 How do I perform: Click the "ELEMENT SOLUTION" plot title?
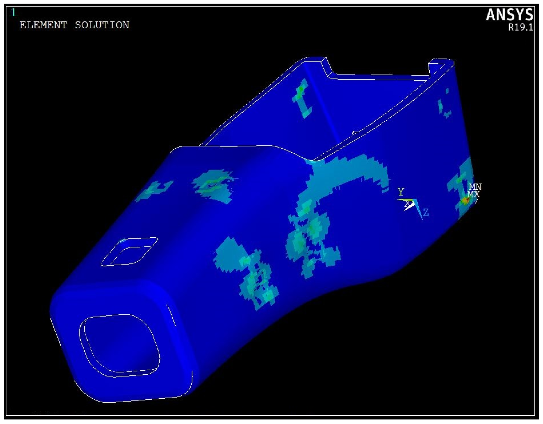74,25
